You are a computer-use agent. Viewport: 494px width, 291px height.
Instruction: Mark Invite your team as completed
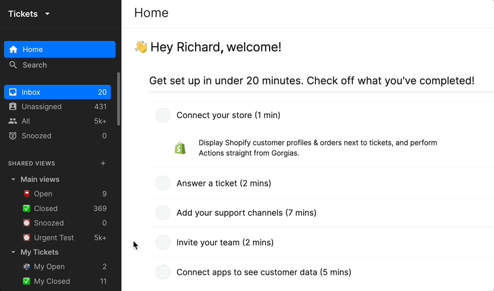[x=163, y=242]
